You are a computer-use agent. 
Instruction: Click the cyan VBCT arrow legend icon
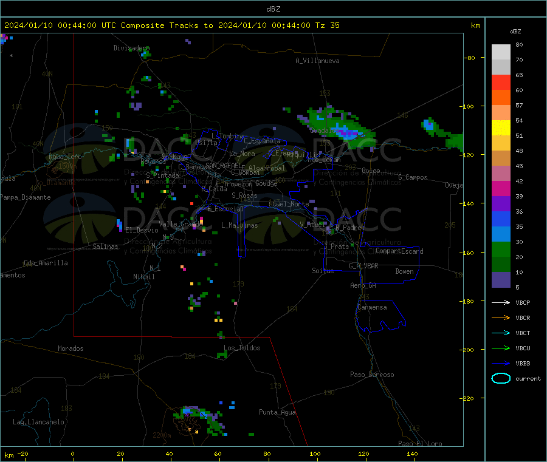point(501,333)
